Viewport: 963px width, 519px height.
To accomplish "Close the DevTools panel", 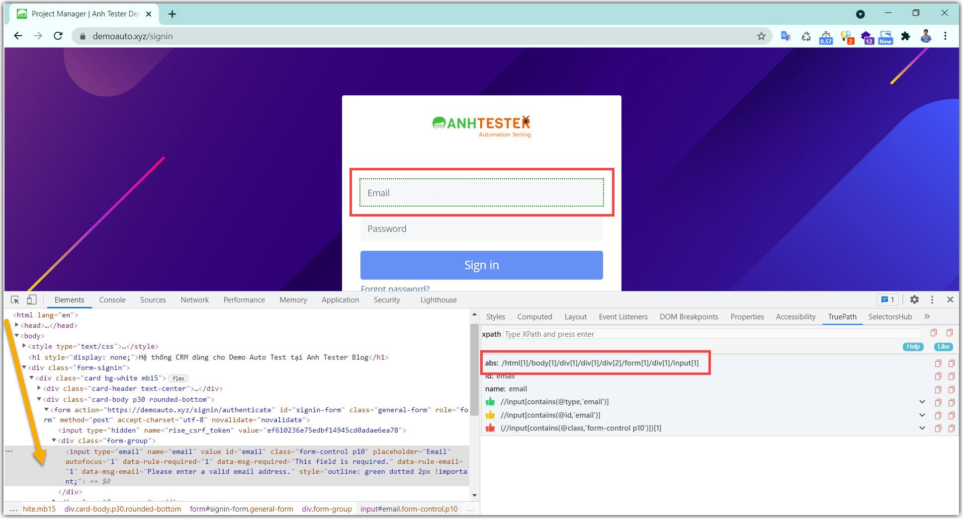I will 950,299.
